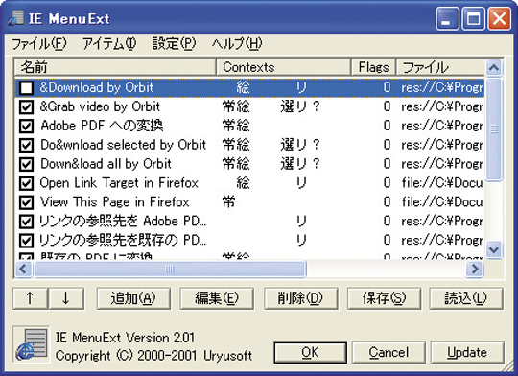Screen dimensions: 518x376
Task: Minimize the IE MenuExt window
Action: click(x=447, y=18)
